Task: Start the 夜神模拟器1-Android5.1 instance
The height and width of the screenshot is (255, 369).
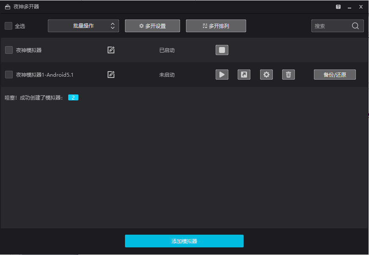Action: 222,75
